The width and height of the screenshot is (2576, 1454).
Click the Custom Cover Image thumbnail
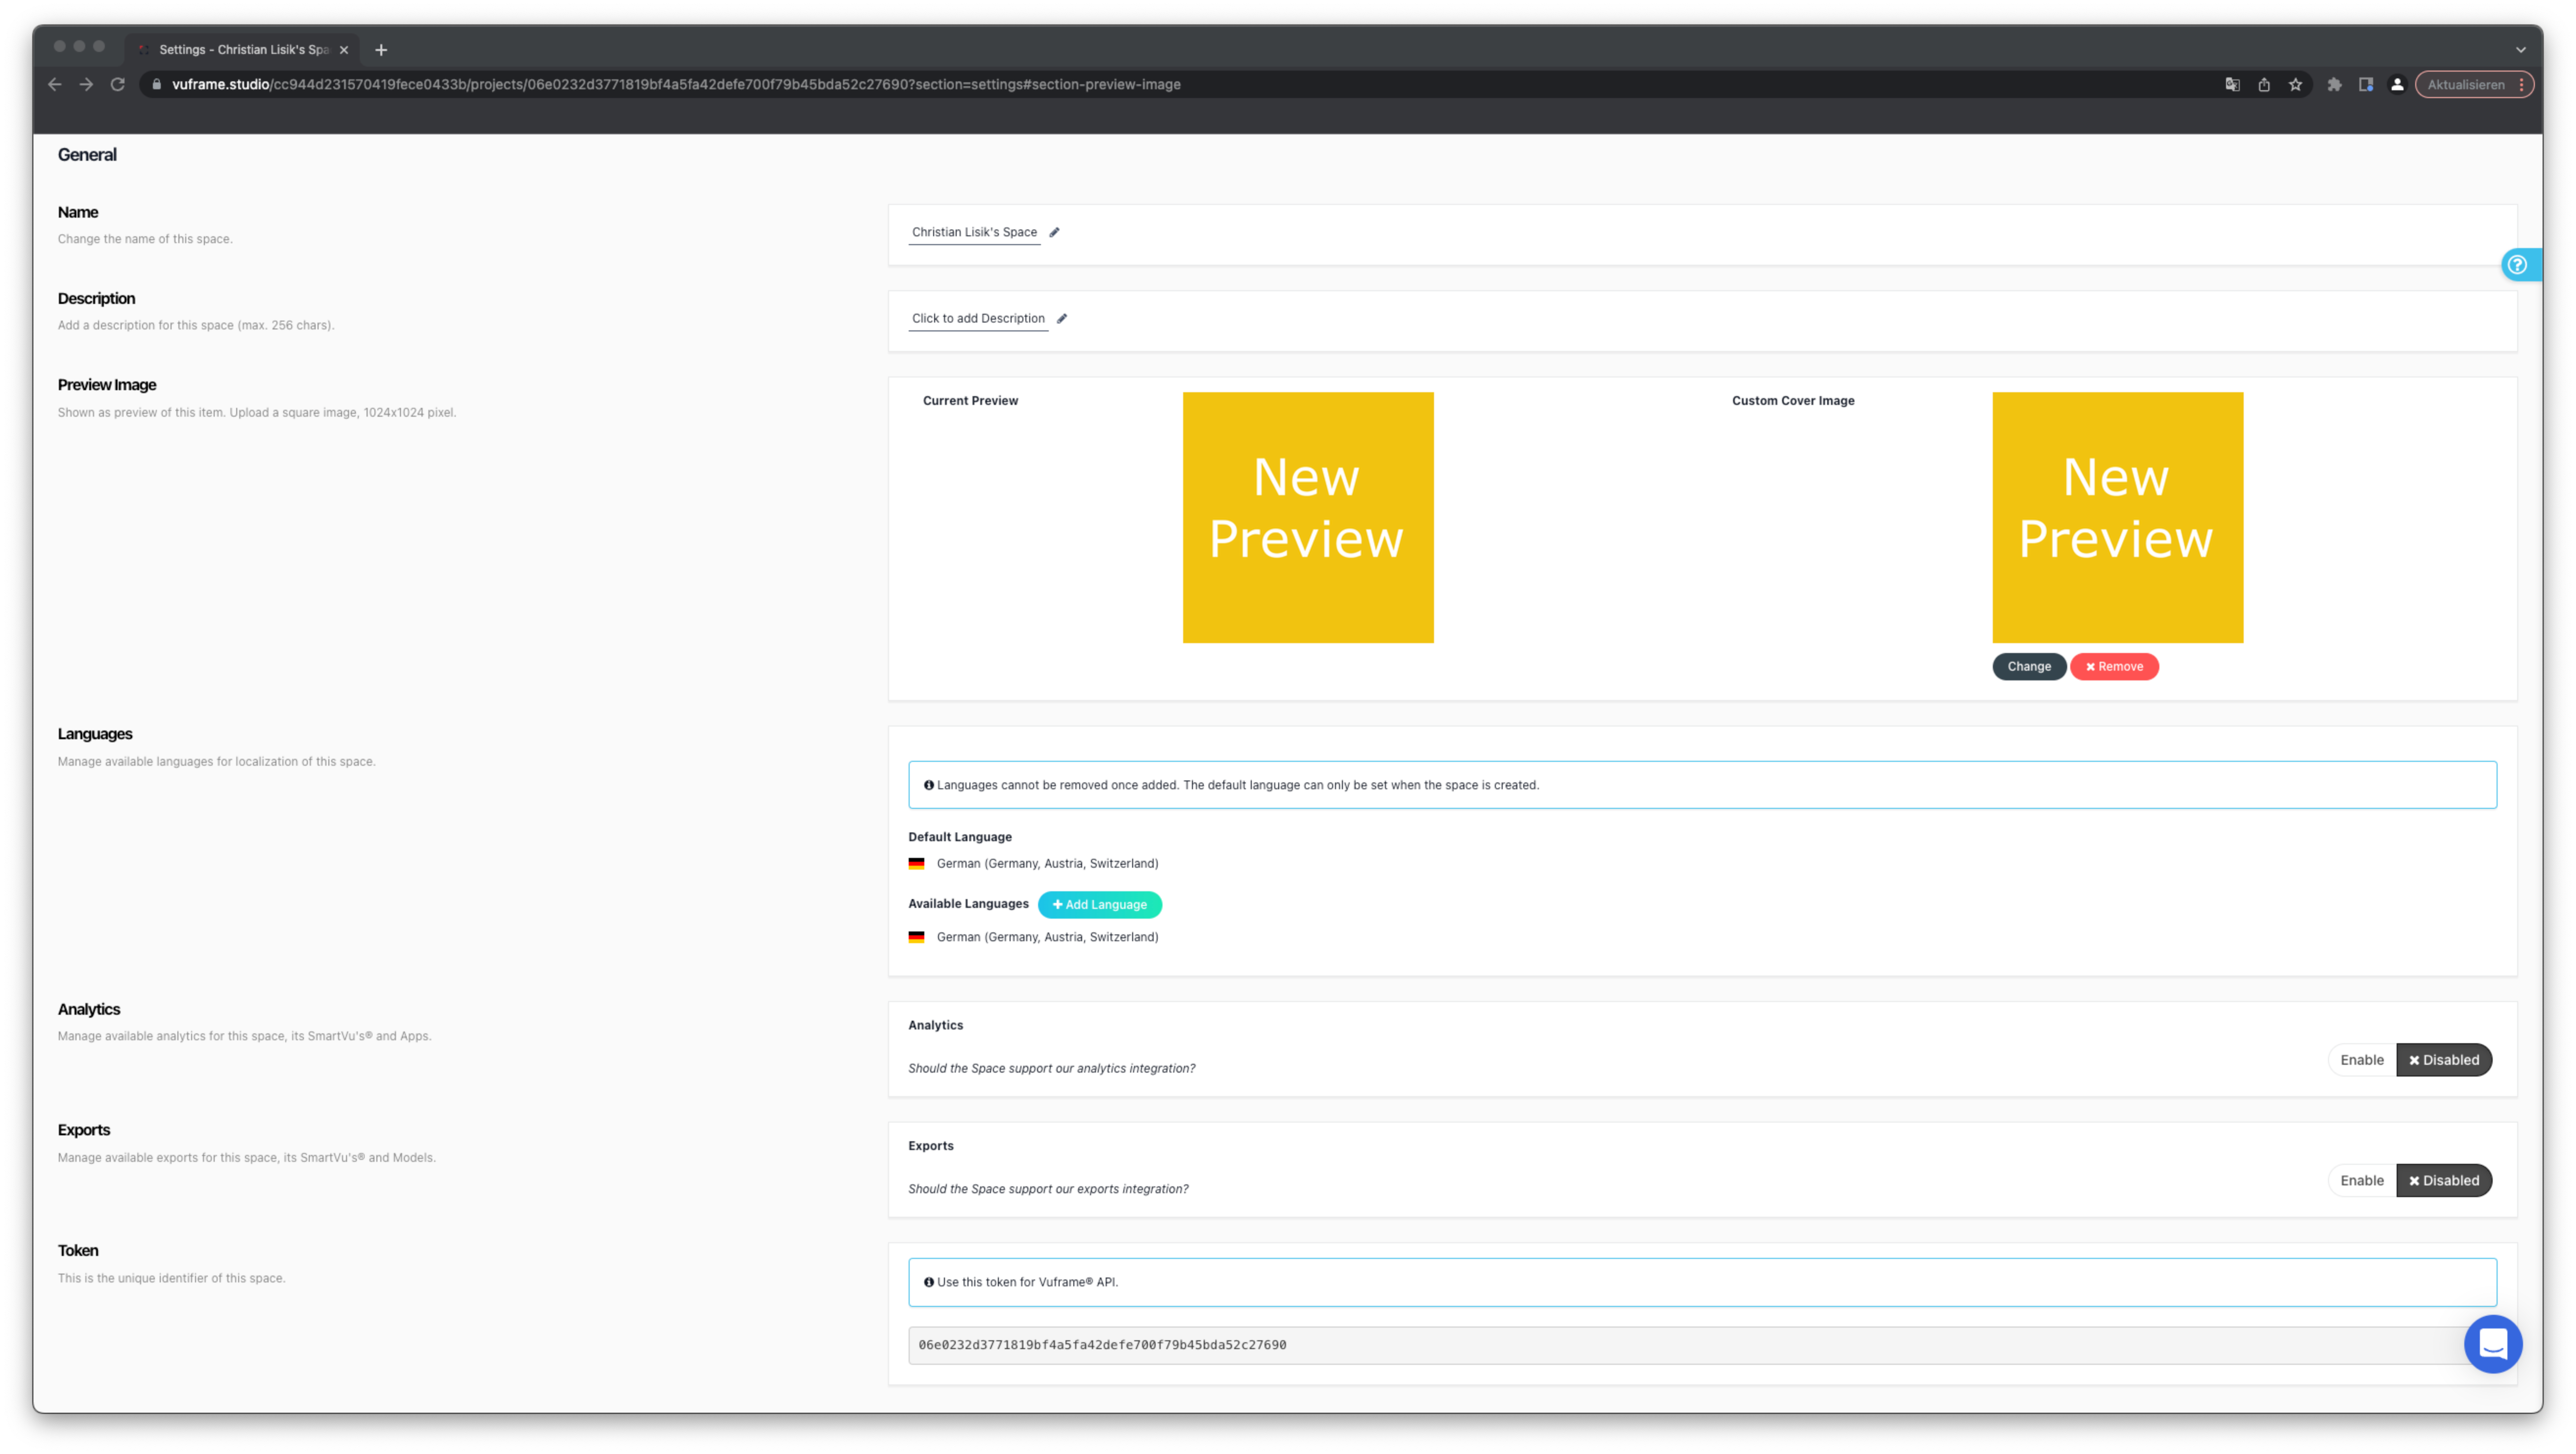(2118, 518)
